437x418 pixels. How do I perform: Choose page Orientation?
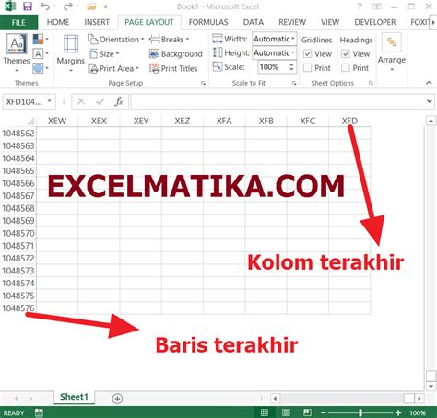[x=115, y=40]
